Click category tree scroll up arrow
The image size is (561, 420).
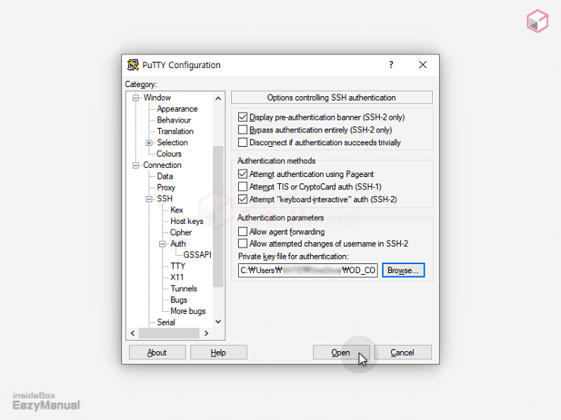pos(218,98)
